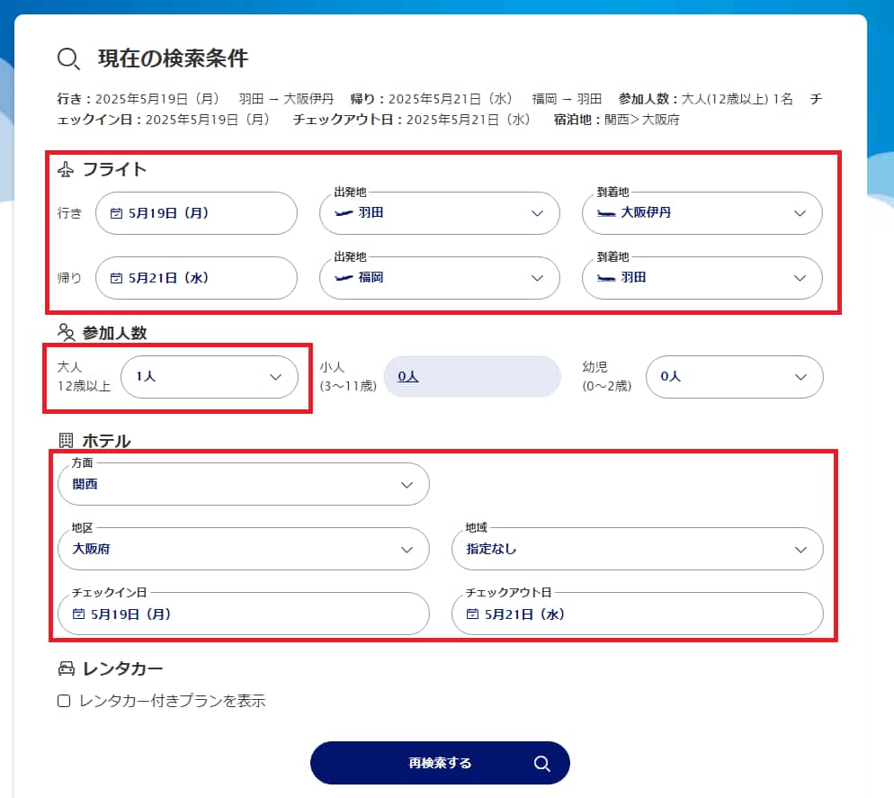Click calendar icon in return 5月21日 flight field
894x798 pixels.
tap(116, 278)
